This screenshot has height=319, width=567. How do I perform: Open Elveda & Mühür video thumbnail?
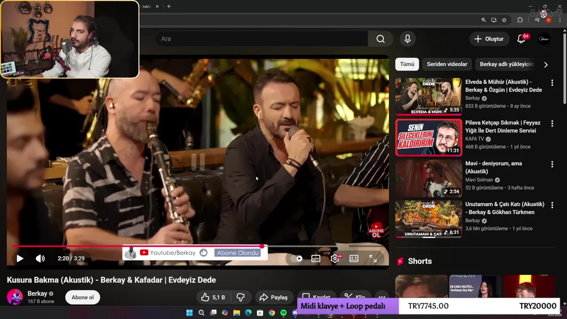[428, 97]
